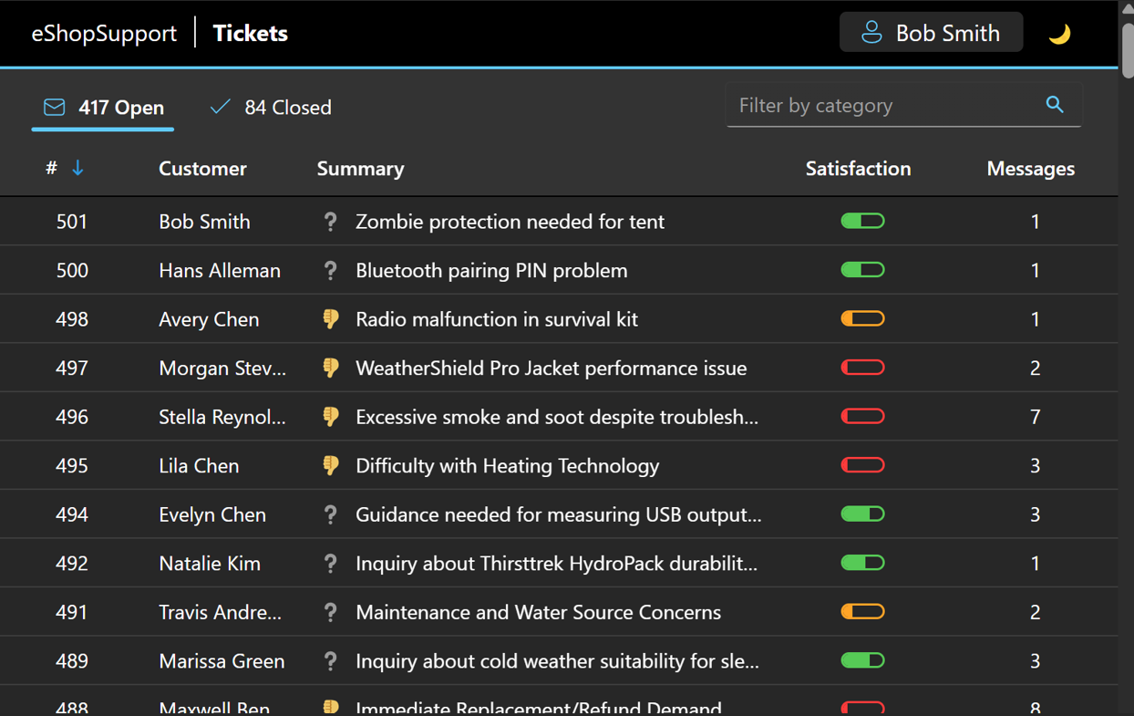Click question mark icon on Zombie protection ticket
1134x716 pixels.
point(331,222)
